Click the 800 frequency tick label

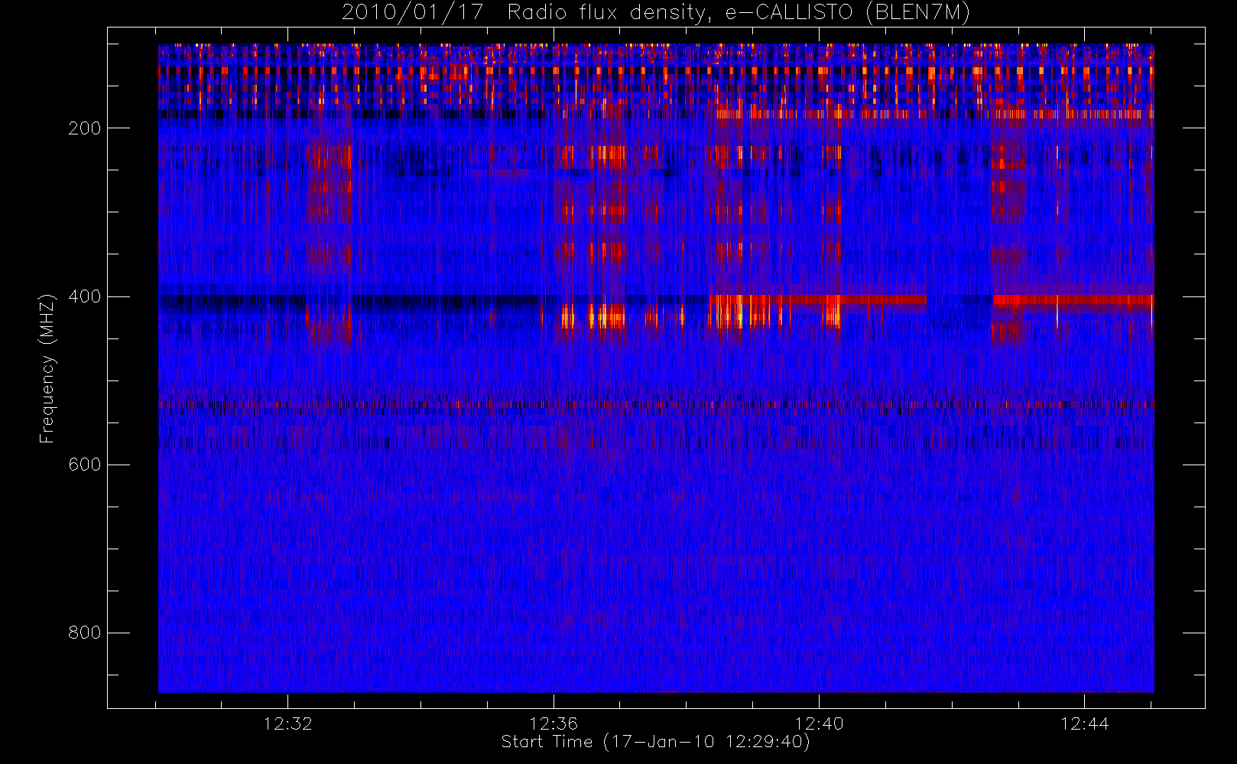point(84,633)
